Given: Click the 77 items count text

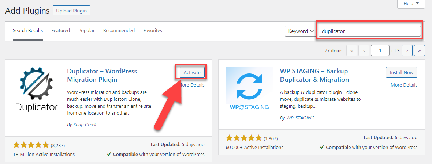Looking at the screenshot, I should point(334,50).
